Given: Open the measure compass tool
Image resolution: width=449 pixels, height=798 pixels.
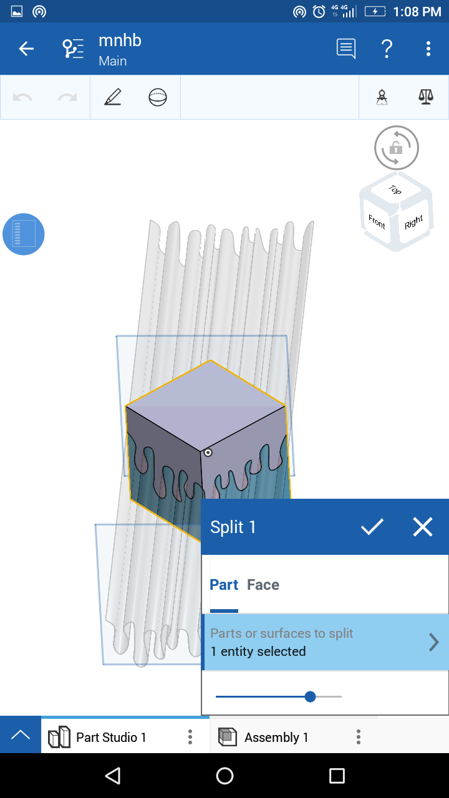Looking at the screenshot, I should pyautogui.click(x=382, y=97).
